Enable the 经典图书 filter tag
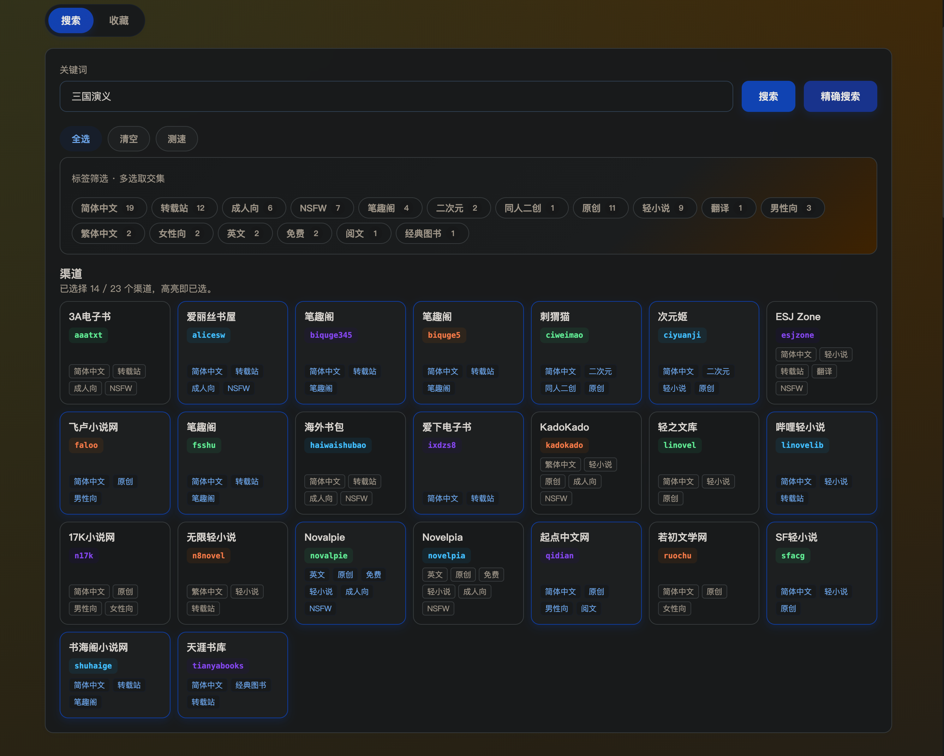Screen dimensions: 944x756 (432, 233)
